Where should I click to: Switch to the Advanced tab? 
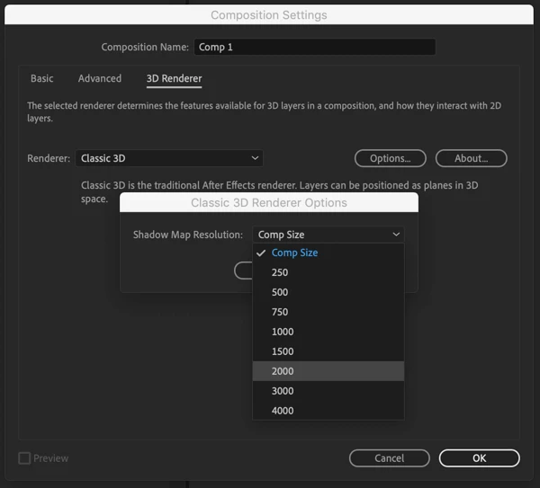[100, 78]
